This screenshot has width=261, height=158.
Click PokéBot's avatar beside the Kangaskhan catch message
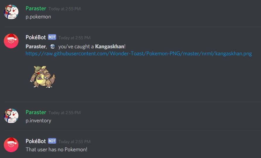[x=11, y=41]
